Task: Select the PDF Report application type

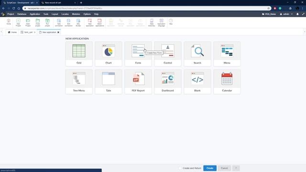Action: [138, 82]
